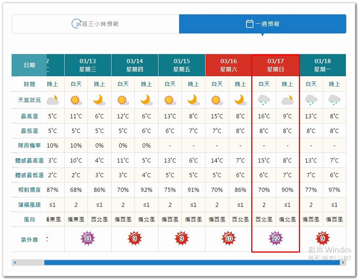Select the 03/17 星期日 column header
Viewport: 358px width, 279px height.
(x=276, y=65)
